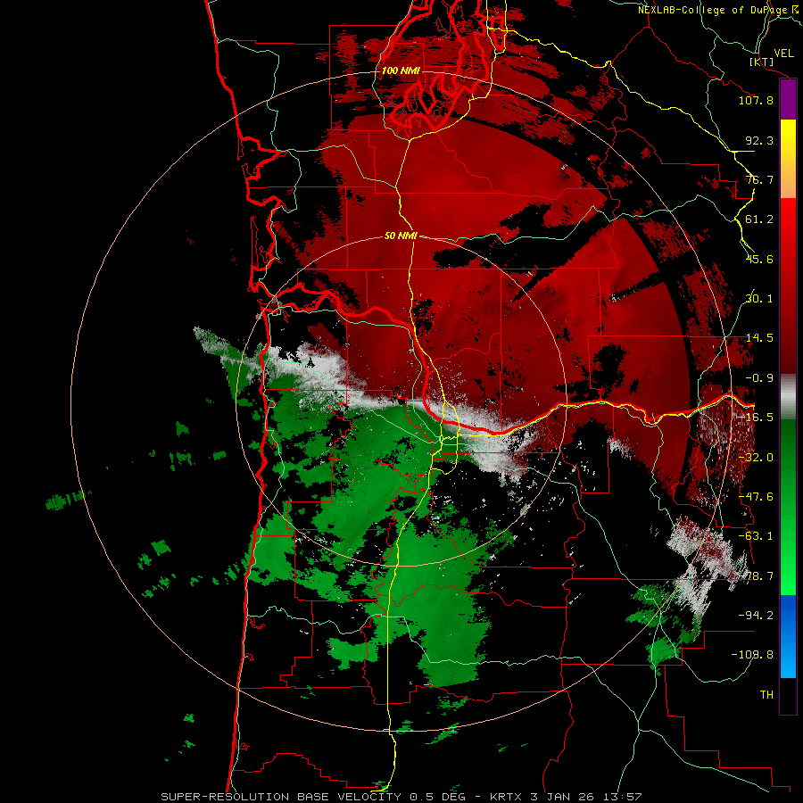The width and height of the screenshot is (803, 803).
Task: Click the 61.2 legend value
Action: click(x=759, y=219)
